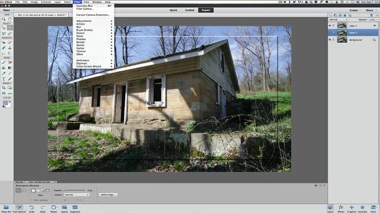380x213 pixels.
Task: Choose Elliptical Marquee in tool options
Action: coord(24,191)
